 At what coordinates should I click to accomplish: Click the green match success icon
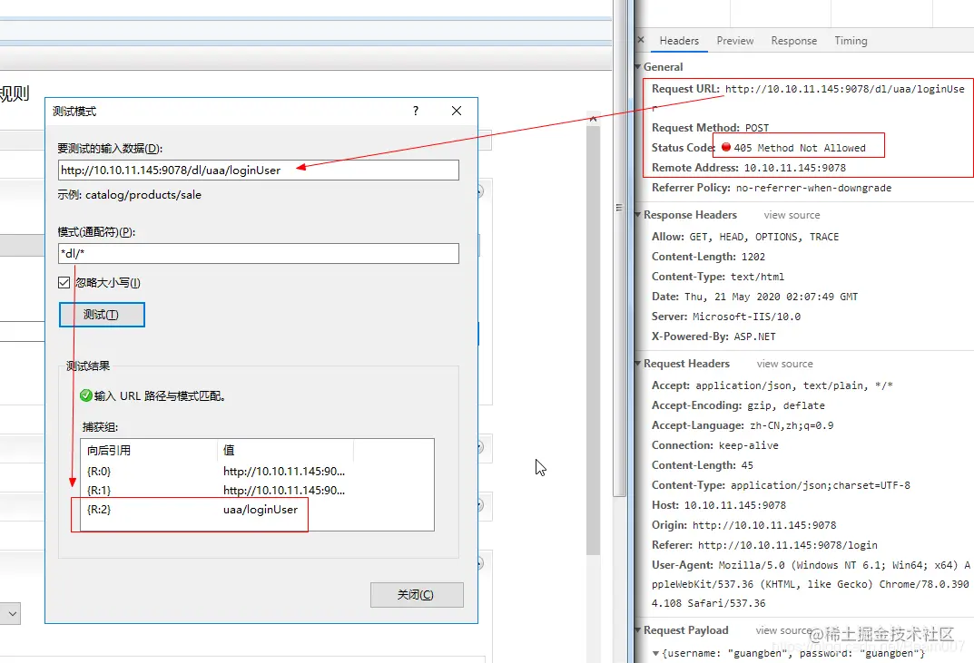85,395
